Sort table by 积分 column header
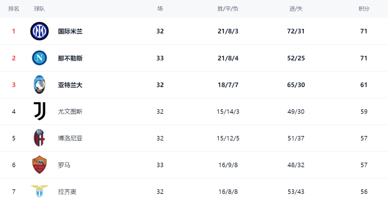The height and width of the screenshot is (204, 388). click(364, 9)
